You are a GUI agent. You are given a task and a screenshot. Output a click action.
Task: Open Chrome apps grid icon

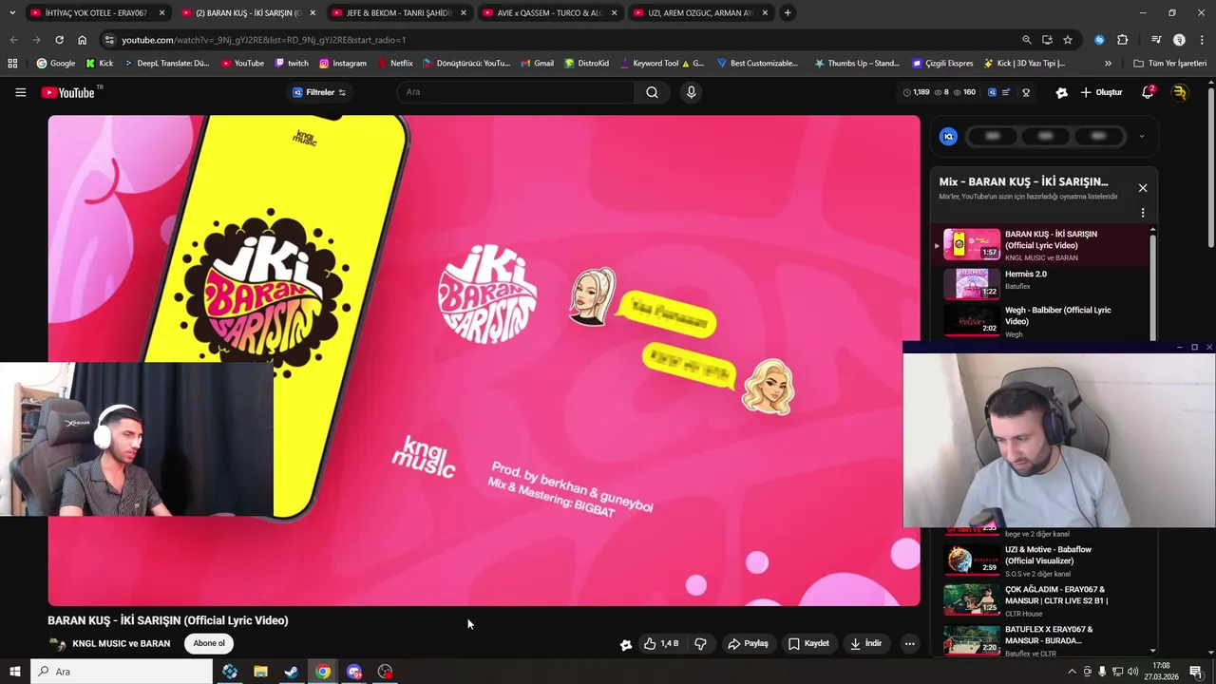coord(12,64)
